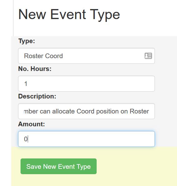
Task: Click the New Event Type heading
Action: click(69, 15)
